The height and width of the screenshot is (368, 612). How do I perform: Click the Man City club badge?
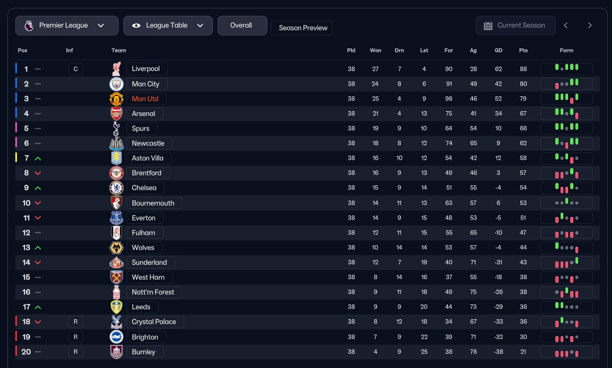coord(116,84)
